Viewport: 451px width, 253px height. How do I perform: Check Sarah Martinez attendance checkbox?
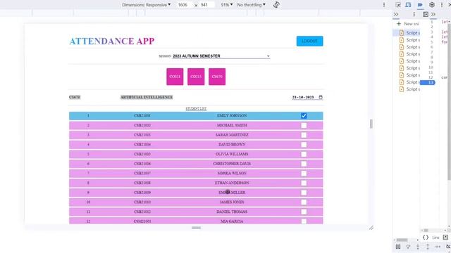pos(304,135)
